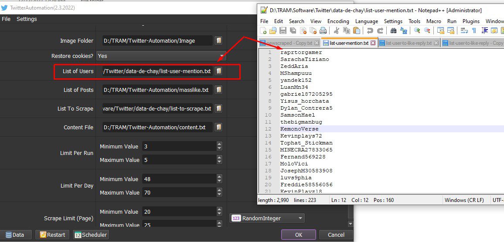504x242 pixels.
Task: Increase Limit Per Day minimum value
Action: pyautogui.click(x=219, y=177)
